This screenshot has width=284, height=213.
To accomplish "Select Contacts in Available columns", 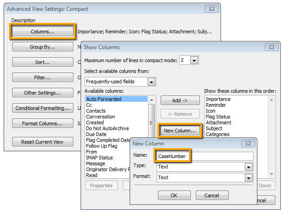I will point(117,111).
